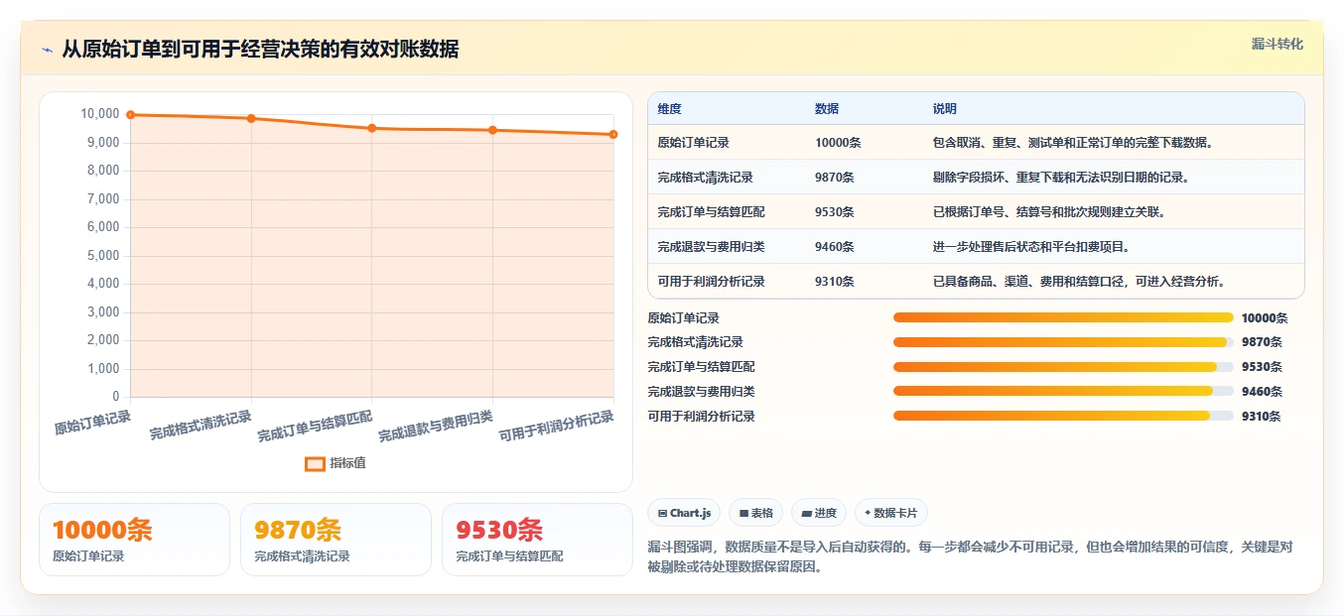This screenshot has width=1344, height=616.
Task: Click the table description starting with 剔除字段损坏
Action: 1061,178
